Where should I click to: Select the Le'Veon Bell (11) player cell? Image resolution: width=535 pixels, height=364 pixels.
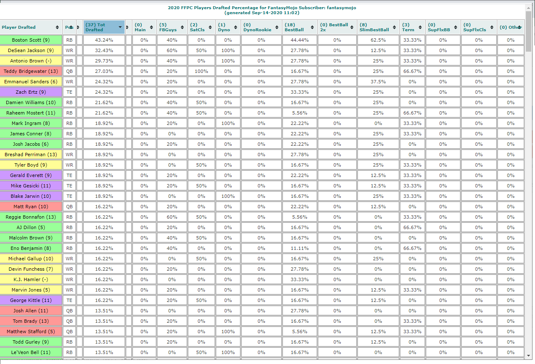(31, 352)
